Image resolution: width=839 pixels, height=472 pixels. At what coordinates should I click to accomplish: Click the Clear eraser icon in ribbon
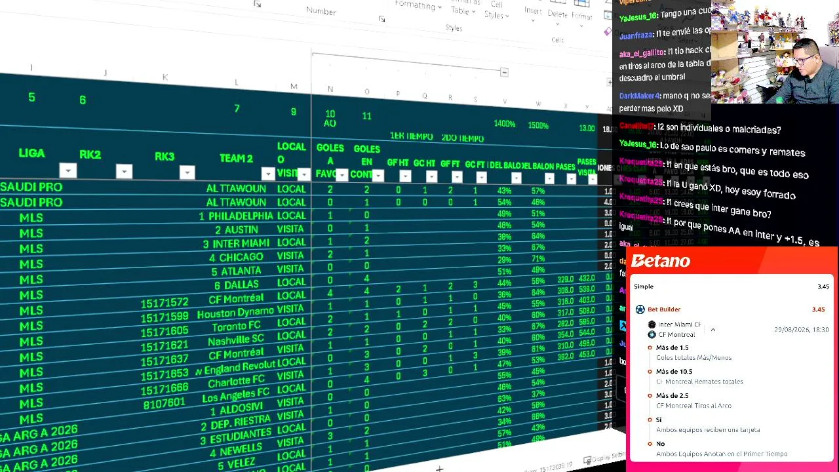(608, 31)
